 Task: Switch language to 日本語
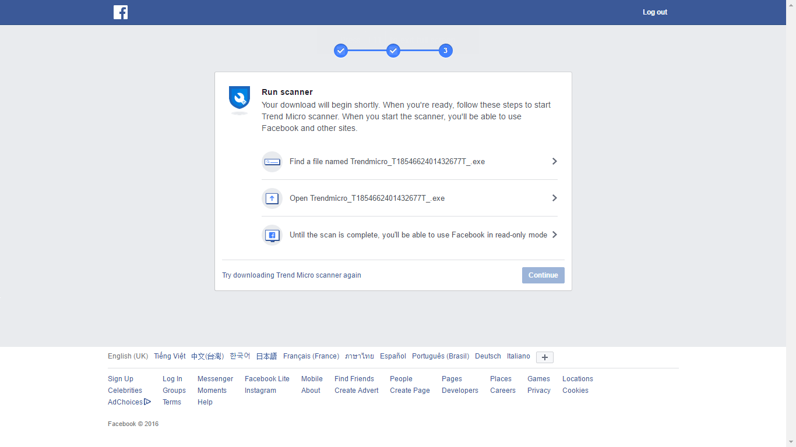pos(267,356)
